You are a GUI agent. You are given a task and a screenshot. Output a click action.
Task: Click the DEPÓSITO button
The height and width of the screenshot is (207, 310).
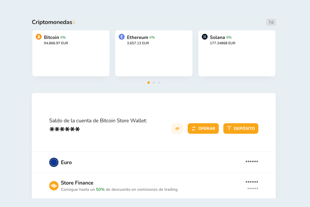click(241, 128)
